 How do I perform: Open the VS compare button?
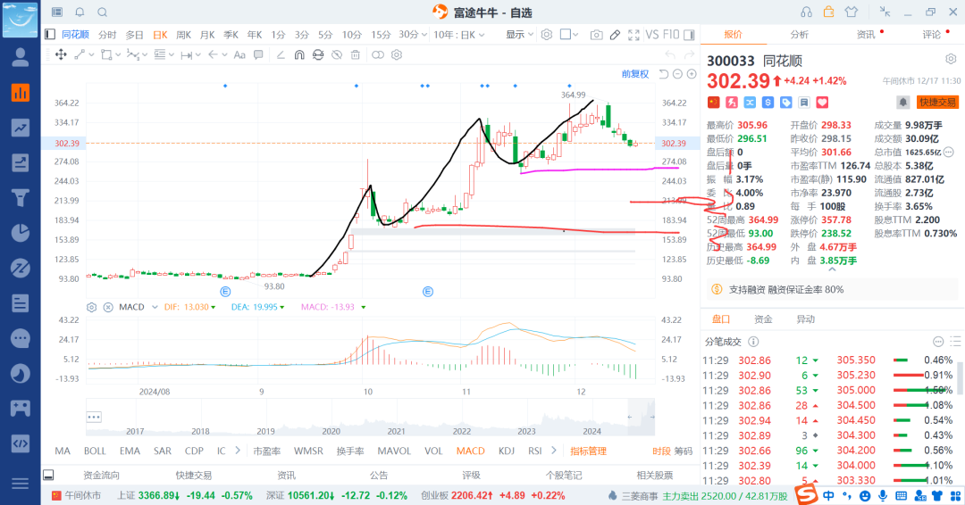[651, 35]
